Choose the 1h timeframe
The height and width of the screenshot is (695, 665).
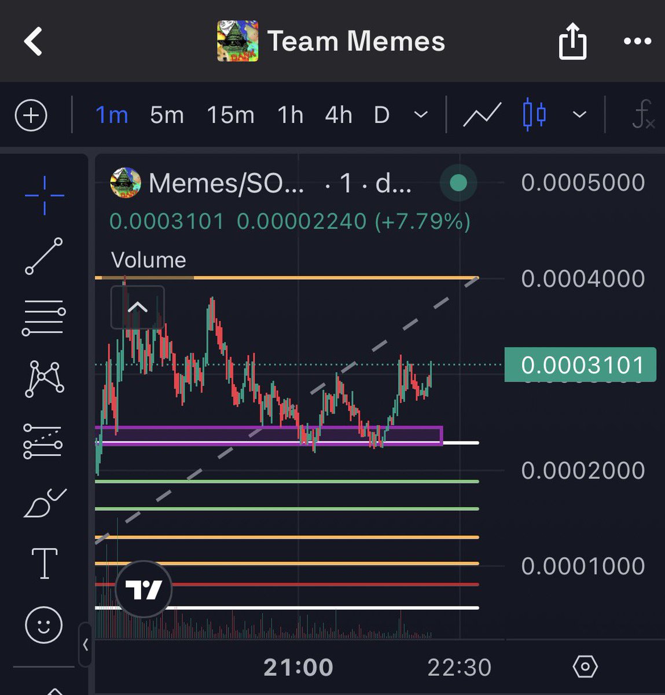(x=290, y=115)
